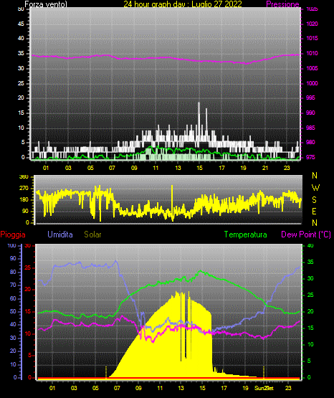Click the Dew Point (°C) legend label
Screen dimensions: 334x398
(306, 234)
